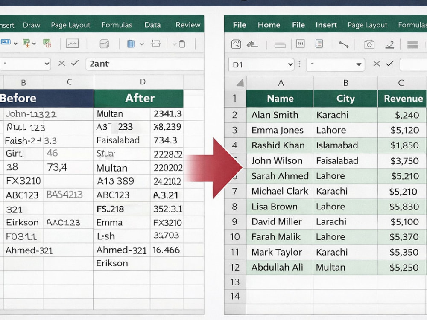Cancel entry with X in right formula bar

tap(377, 64)
